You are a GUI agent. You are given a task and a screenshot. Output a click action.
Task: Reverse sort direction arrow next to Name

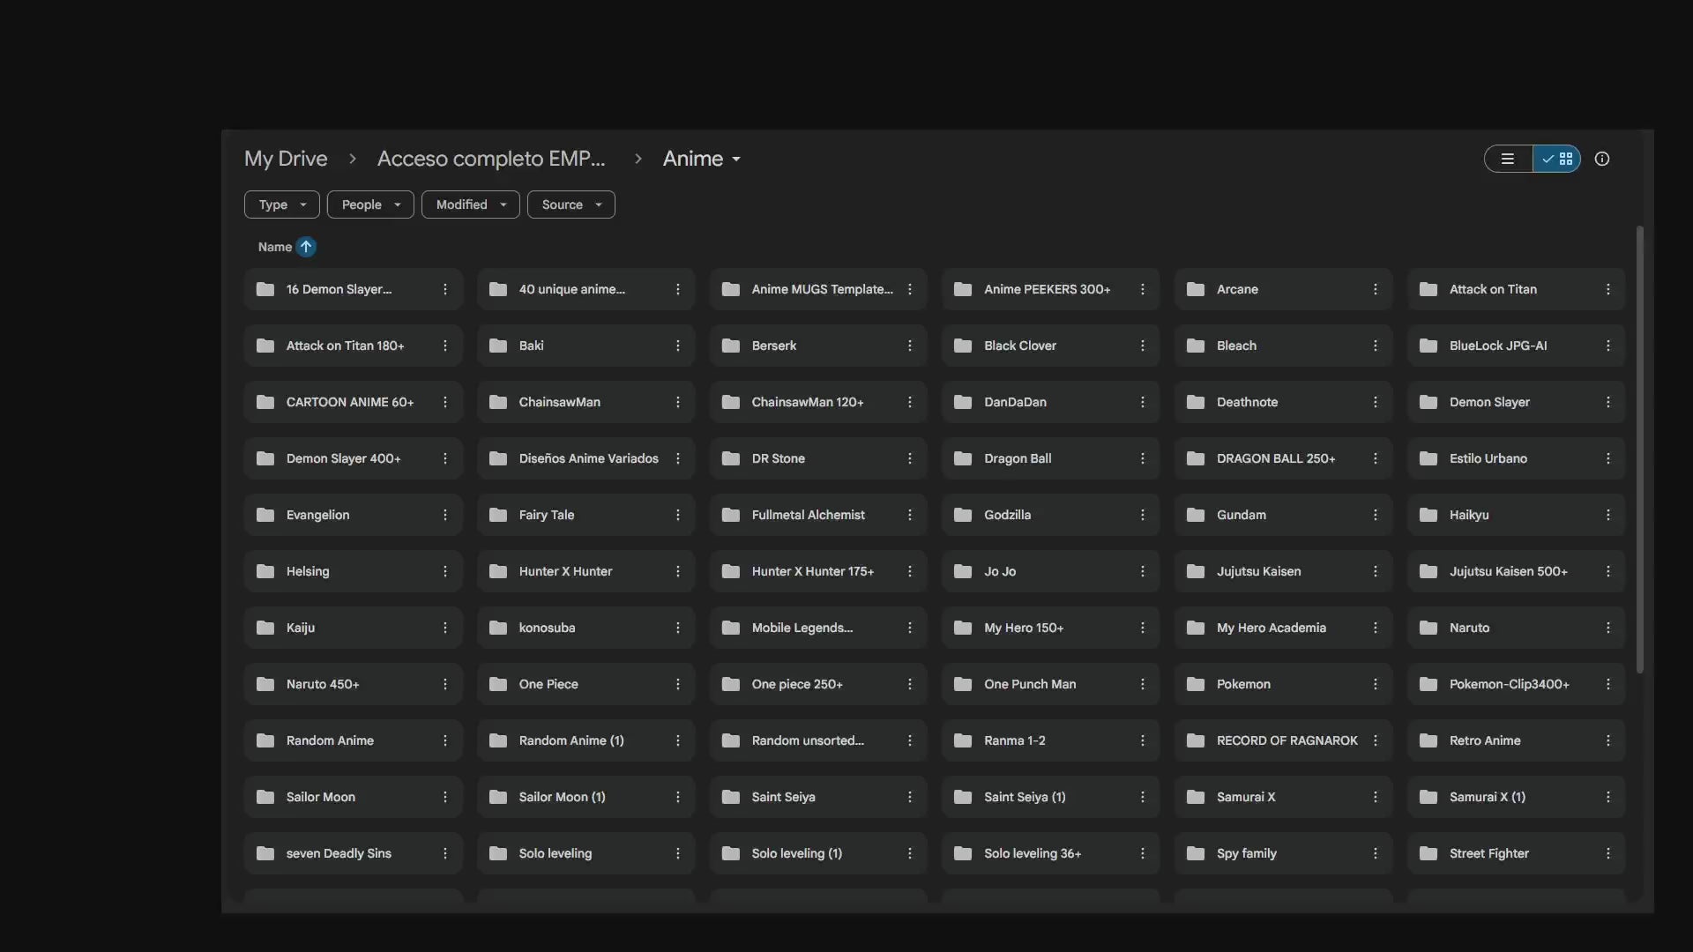306,247
